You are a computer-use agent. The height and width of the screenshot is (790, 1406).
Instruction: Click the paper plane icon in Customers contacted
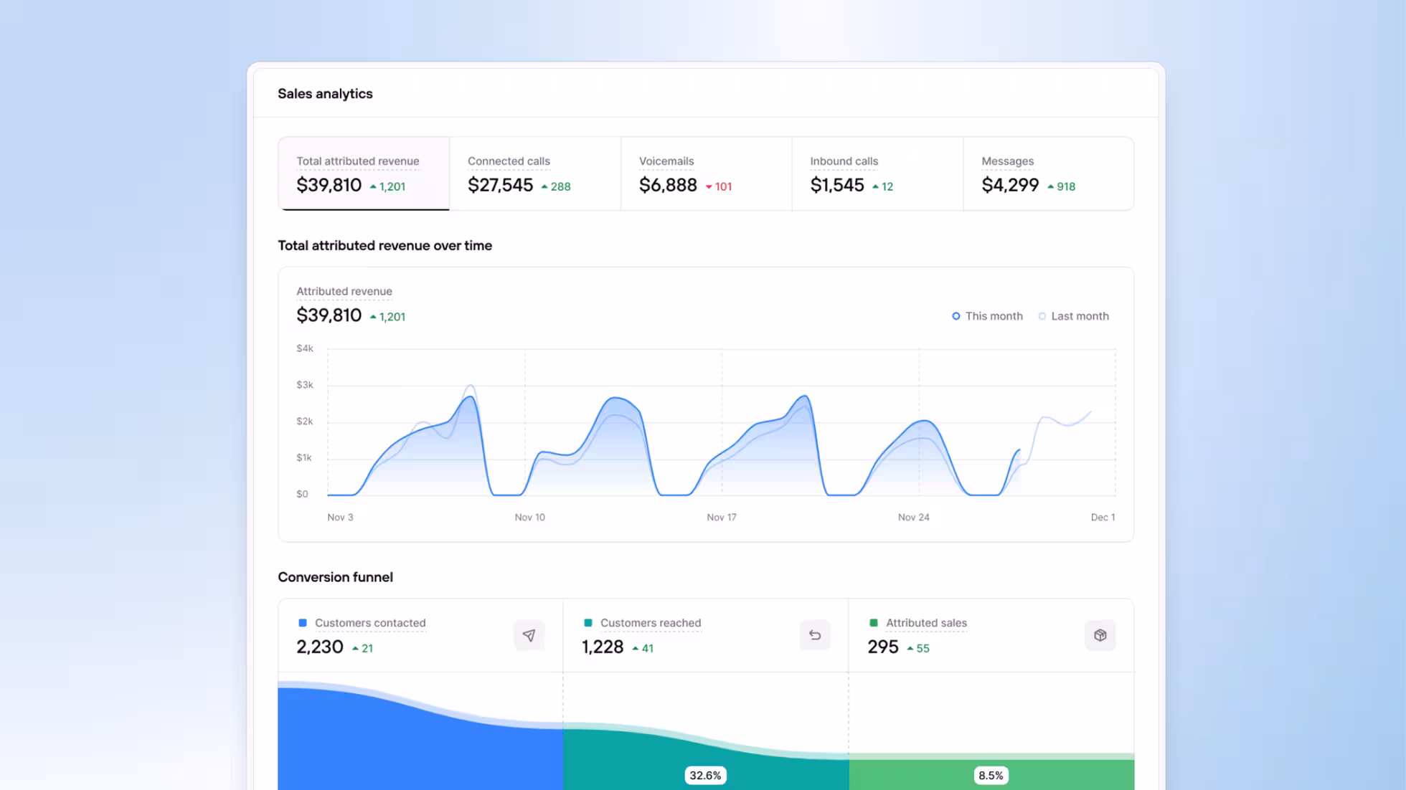pos(529,635)
